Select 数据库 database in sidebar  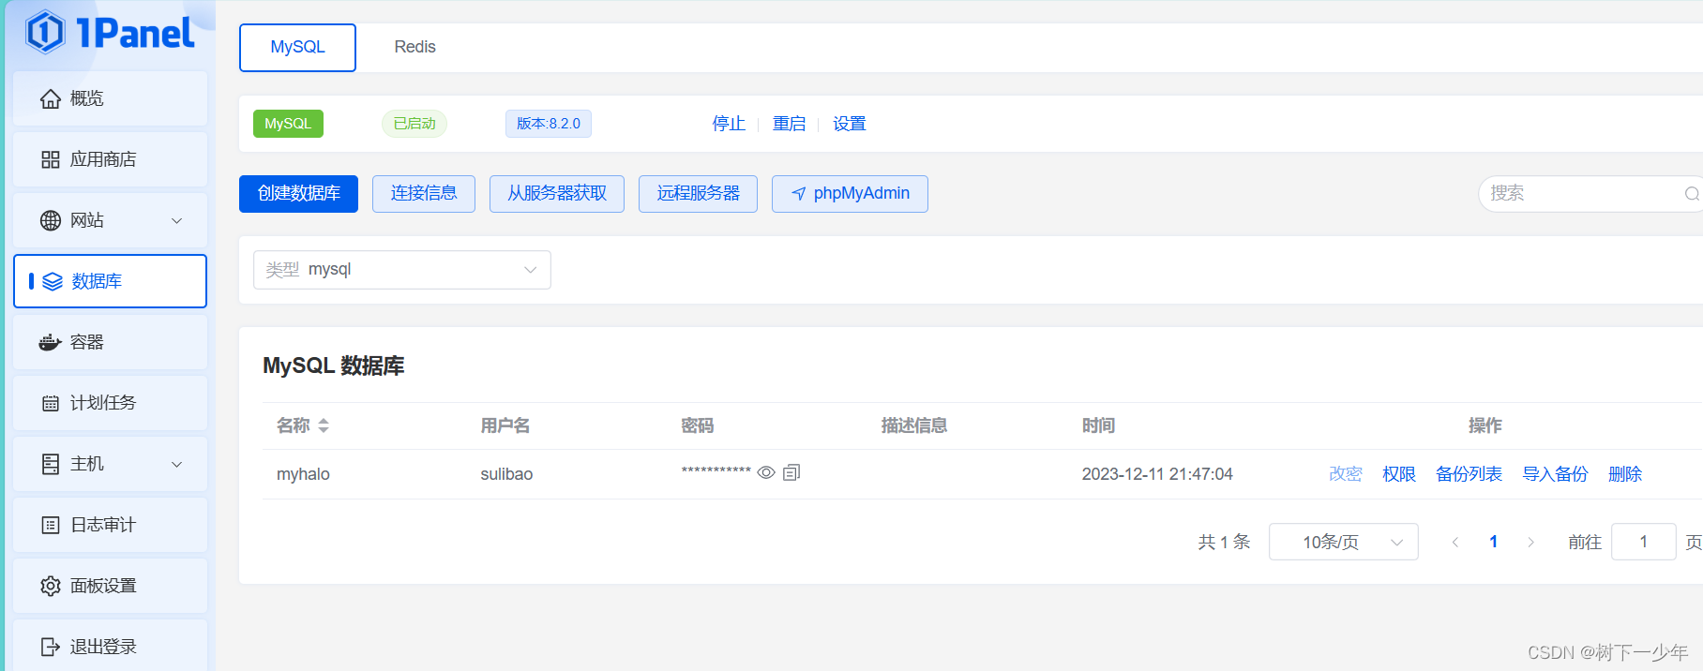(x=110, y=281)
